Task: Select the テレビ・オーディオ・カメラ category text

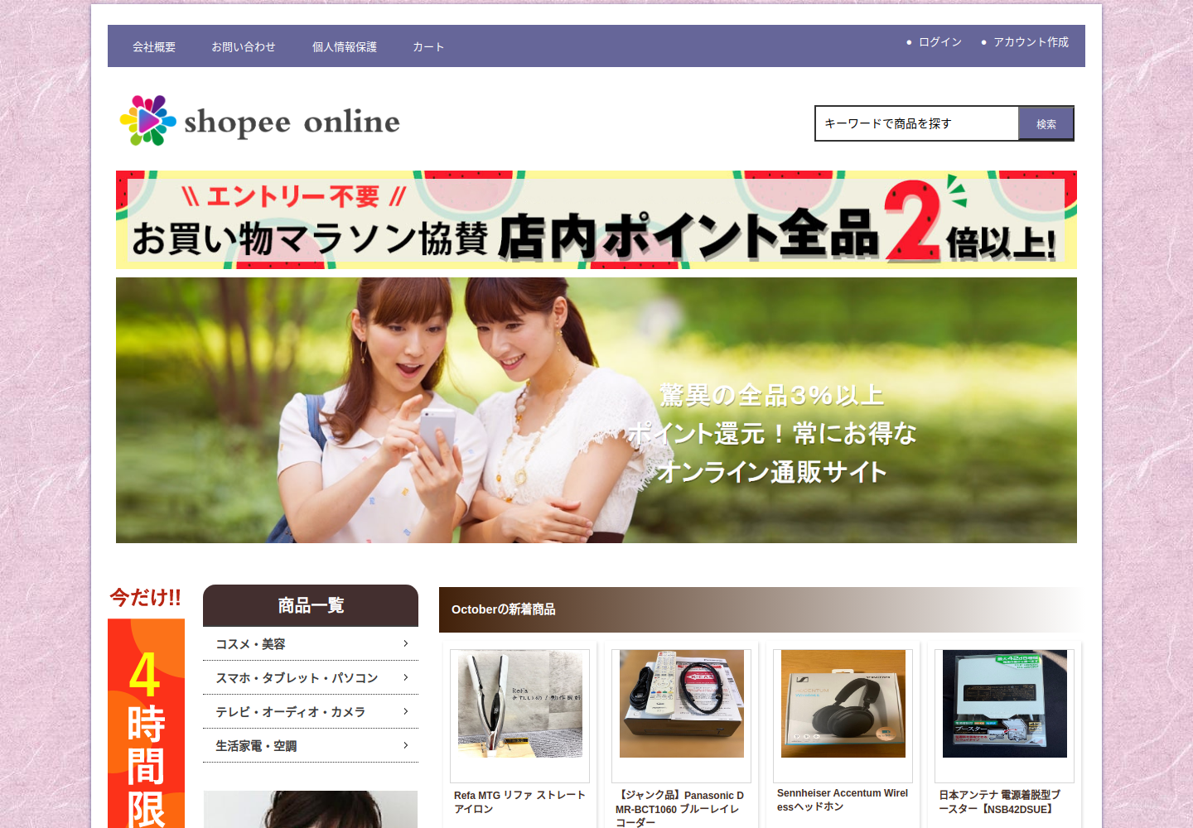Action: tap(290, 712)
